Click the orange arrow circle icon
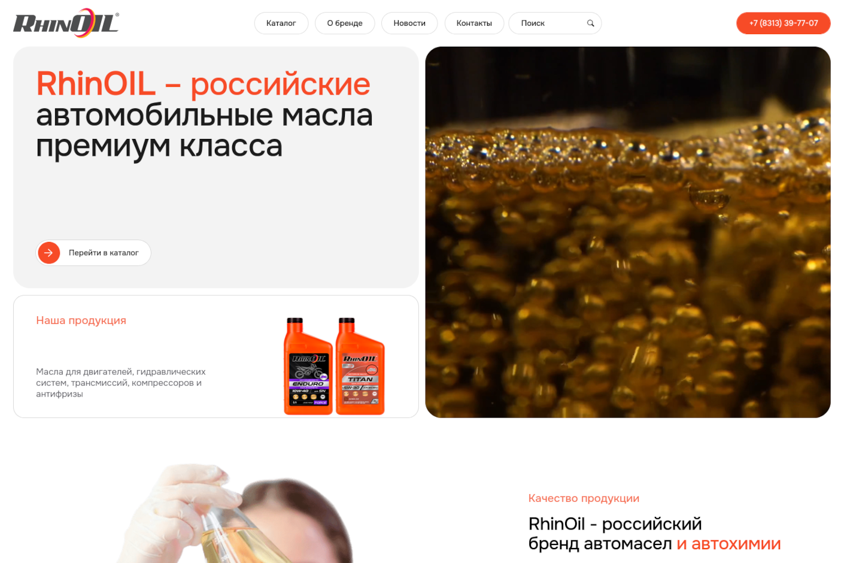 pyautogui.click(x=48, y=252)
